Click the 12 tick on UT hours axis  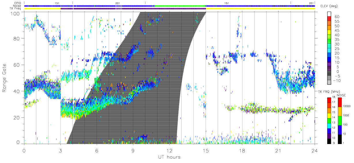point(170,150)
